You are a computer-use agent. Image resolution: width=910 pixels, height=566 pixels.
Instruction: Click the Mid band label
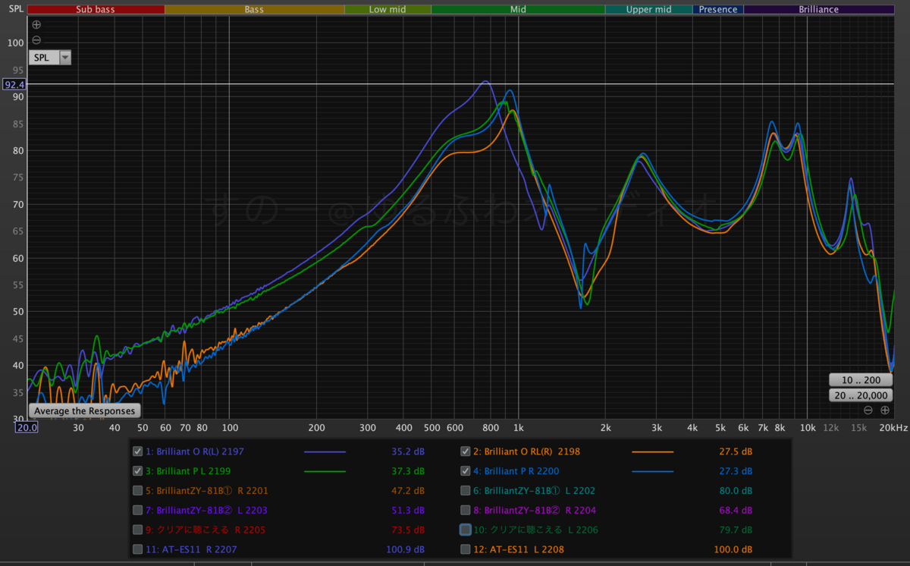(518, 9)
